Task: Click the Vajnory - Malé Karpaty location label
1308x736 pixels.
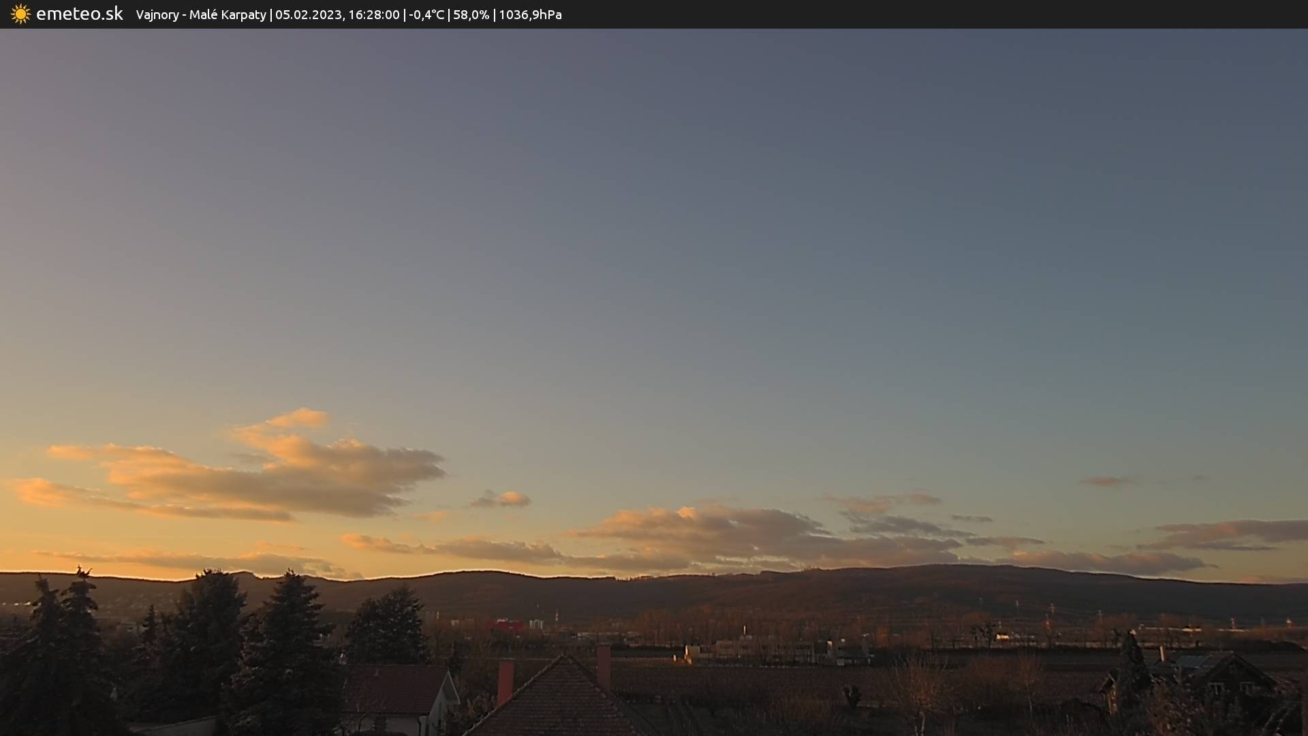Action: 200,15
